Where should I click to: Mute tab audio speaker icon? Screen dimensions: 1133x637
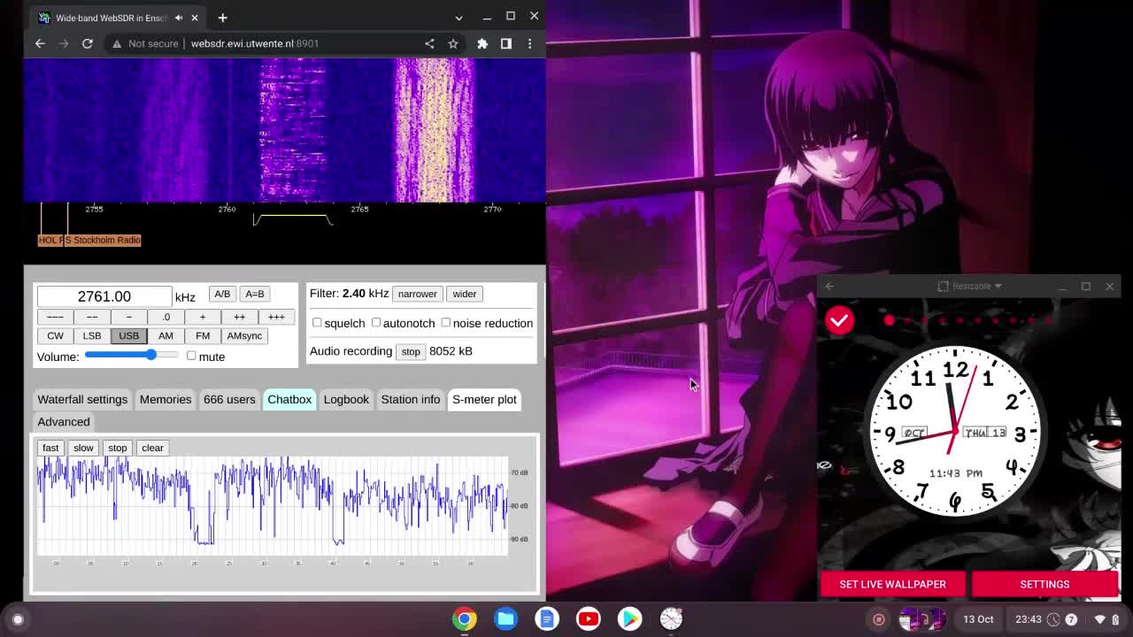(179, 18)
